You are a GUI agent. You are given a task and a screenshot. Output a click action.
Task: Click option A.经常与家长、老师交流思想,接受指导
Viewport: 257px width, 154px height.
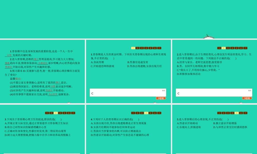[x=199, y=62]
